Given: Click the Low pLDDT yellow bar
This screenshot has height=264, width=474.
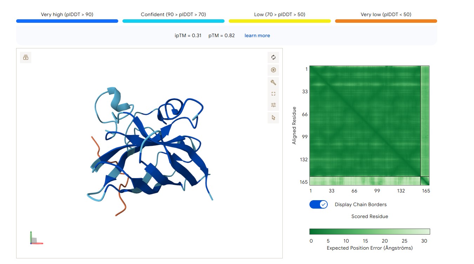Looking at the screenshot, I should [x=280, y=21].
